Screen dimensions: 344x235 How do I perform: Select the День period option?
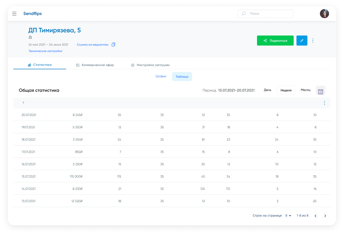tap(268, 90)
